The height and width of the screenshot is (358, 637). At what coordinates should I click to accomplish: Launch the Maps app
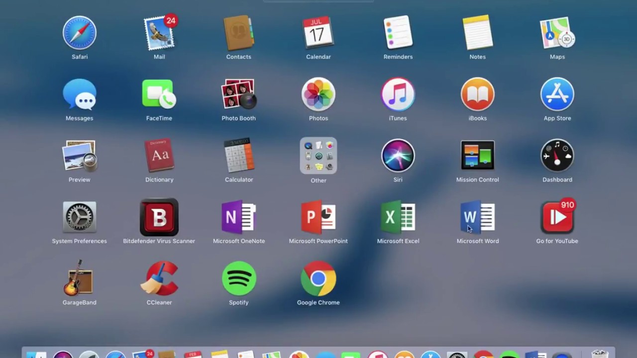pos(557,33)
